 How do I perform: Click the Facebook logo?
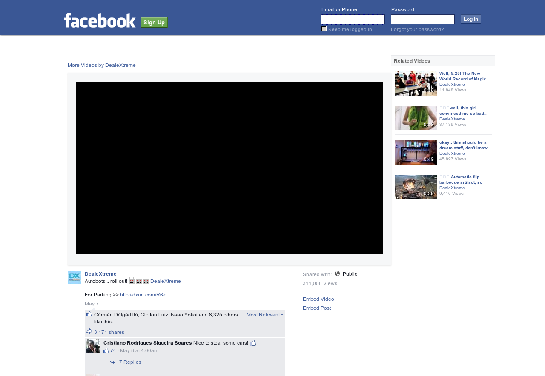click(x=100, y=20)
